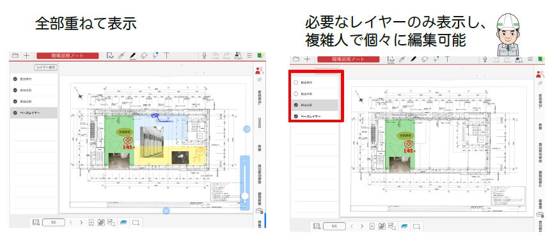Click Redo arrow in 全部重ねて表示 screenshot
Screen dimensions: 550x242
pyautogui.click(x=226, y=56)
